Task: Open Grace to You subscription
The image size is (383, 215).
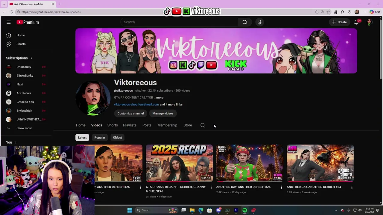Action: point(25,102)
